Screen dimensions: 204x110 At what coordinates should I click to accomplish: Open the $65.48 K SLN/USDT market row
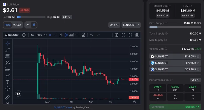click(x=175, y=69)
